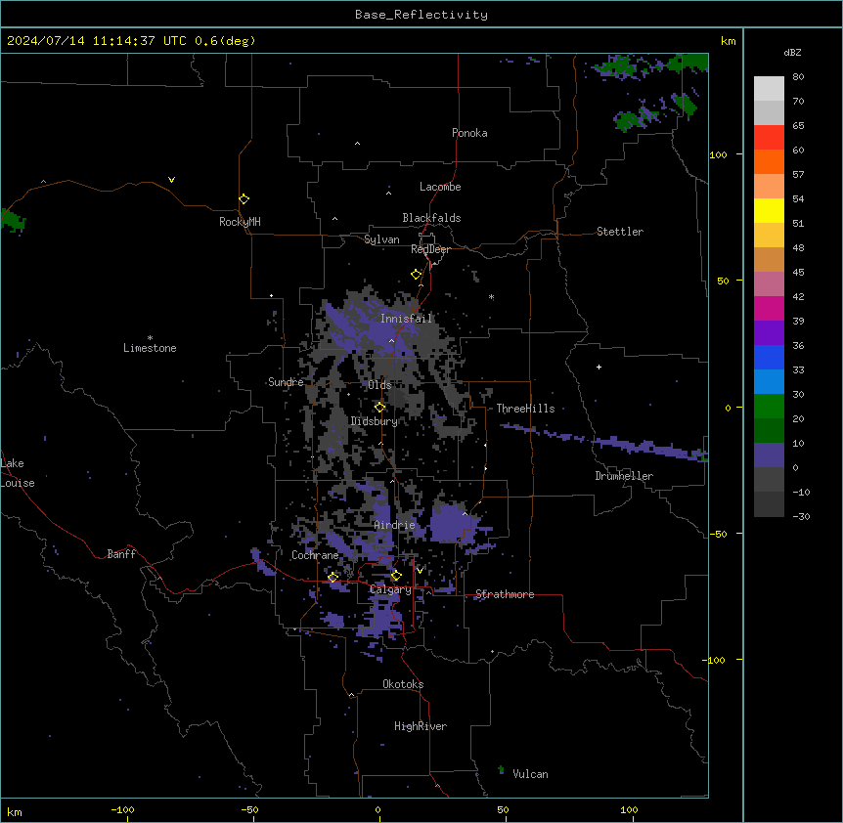Click the Didsbury city label
The image size is (843, 823).
coord(375,421)
